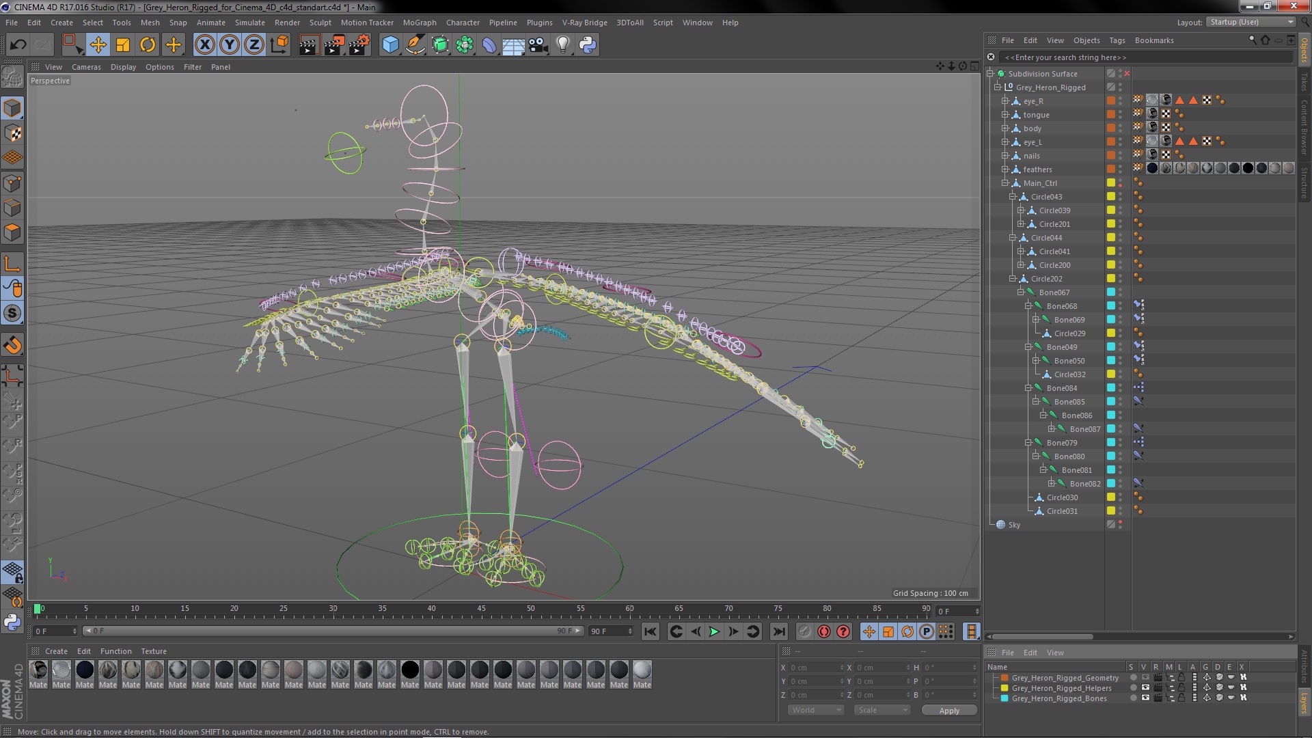1312x738 pixels.
Task: Click the Array green flower icon
Action: pos(465,45)
